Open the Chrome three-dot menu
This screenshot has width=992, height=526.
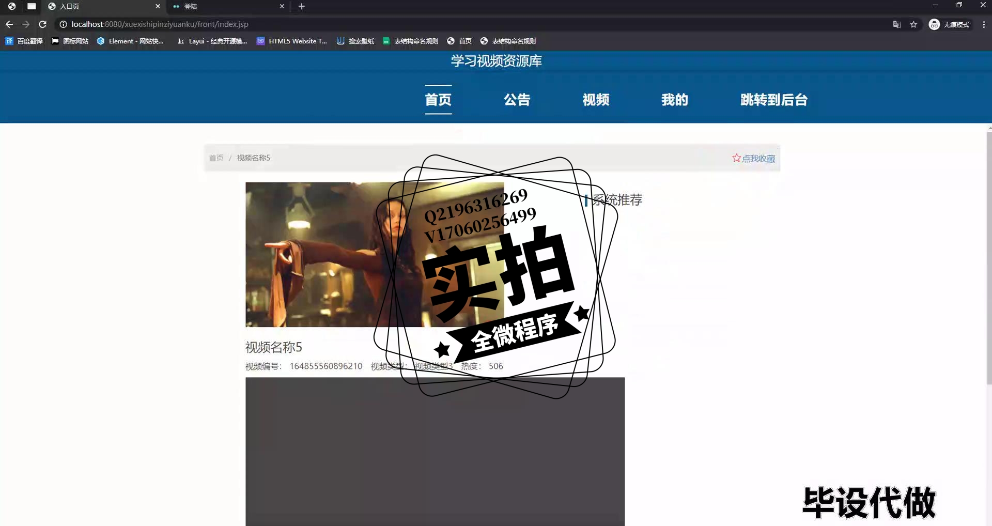984,24
